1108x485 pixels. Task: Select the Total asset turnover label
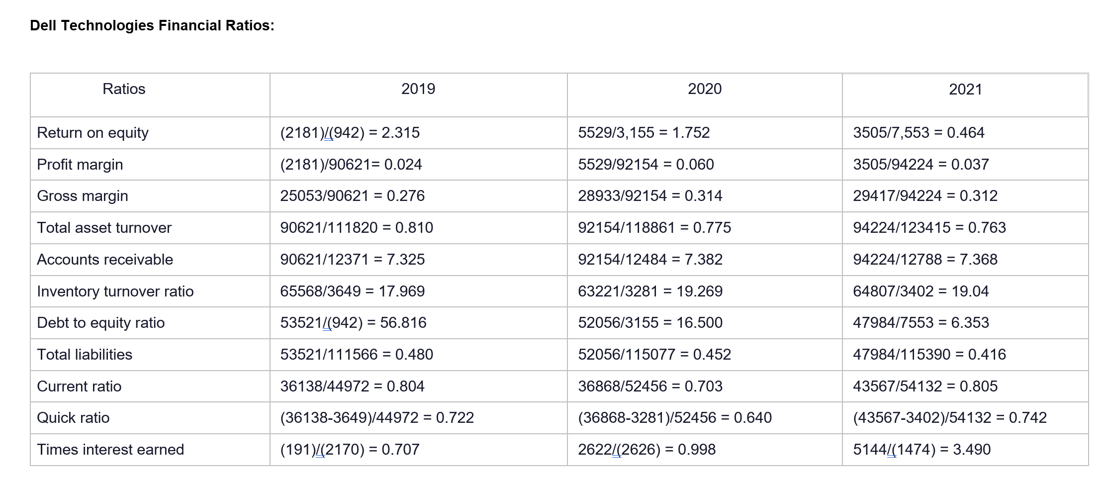pos(104,228)
